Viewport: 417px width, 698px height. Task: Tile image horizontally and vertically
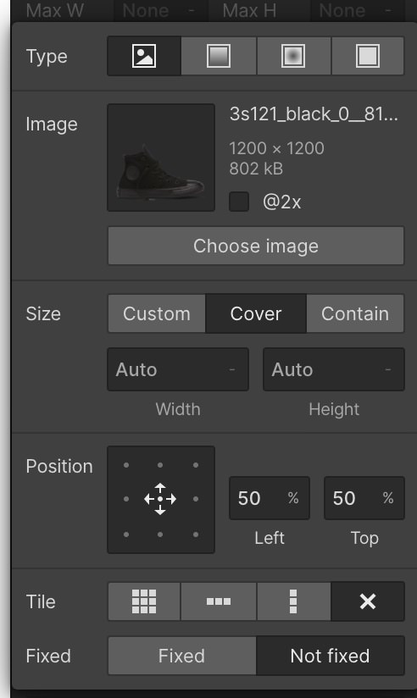click(144, 601)
